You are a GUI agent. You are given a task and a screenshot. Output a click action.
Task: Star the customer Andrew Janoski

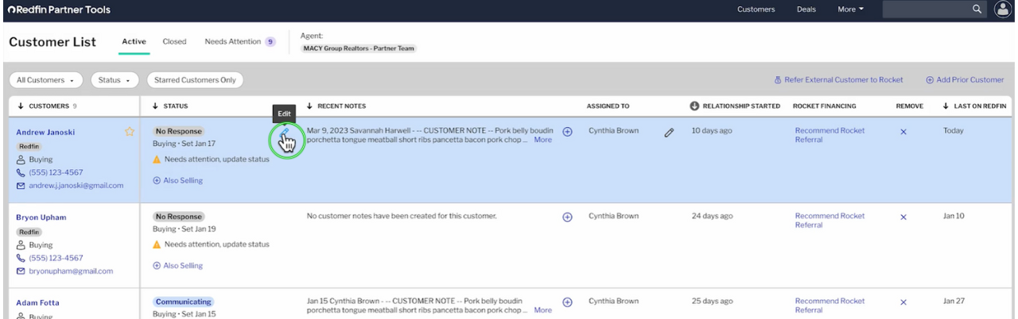click(x=129, y=132)
